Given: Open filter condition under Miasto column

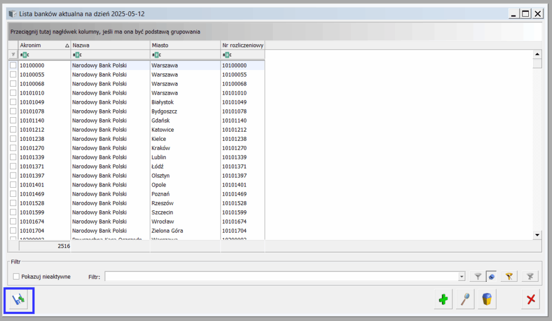Looking at the screenshot, I should 156,55.
